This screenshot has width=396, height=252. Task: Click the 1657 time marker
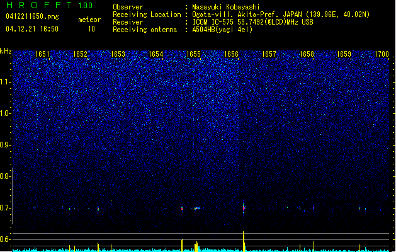(x=269, y=54)
